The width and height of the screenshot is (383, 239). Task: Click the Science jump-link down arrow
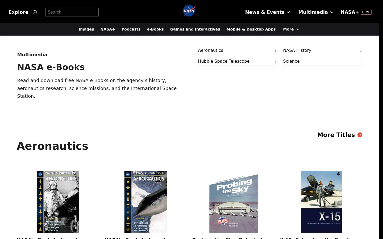tap(361, 61)
